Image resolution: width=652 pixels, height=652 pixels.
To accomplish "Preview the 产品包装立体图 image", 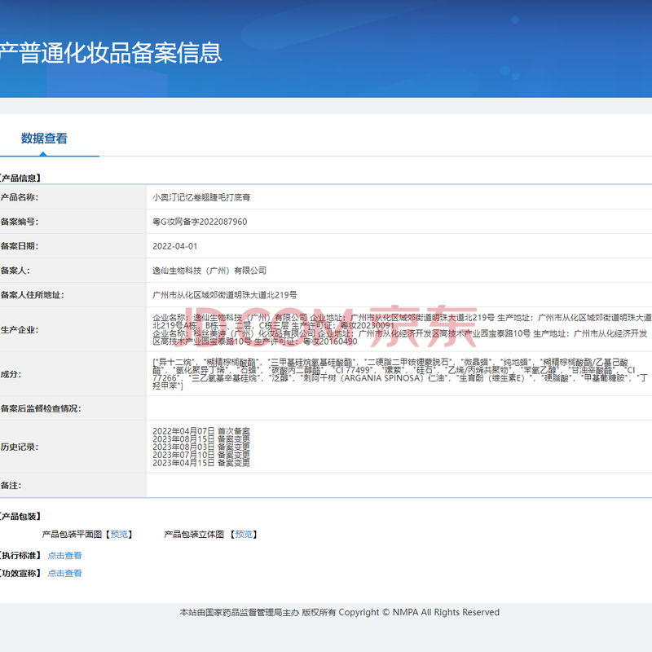I will pos(244,535).
